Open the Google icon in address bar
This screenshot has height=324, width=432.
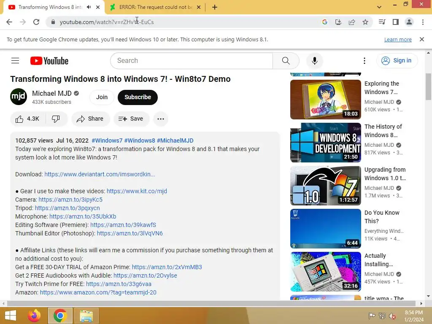coord(325,22)
